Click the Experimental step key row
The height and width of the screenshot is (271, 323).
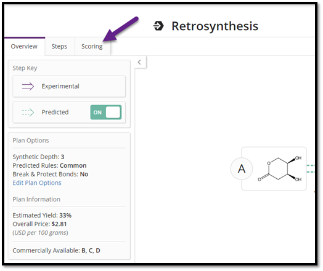coord(69,87)
